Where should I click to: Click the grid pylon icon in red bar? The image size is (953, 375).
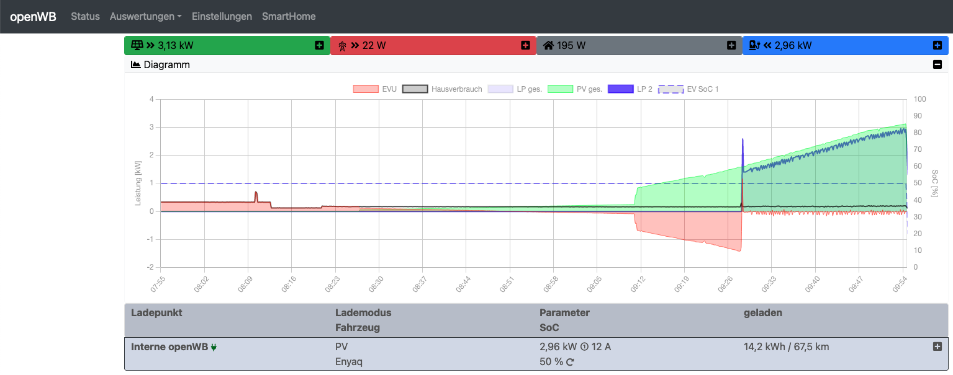coord(342,45)
